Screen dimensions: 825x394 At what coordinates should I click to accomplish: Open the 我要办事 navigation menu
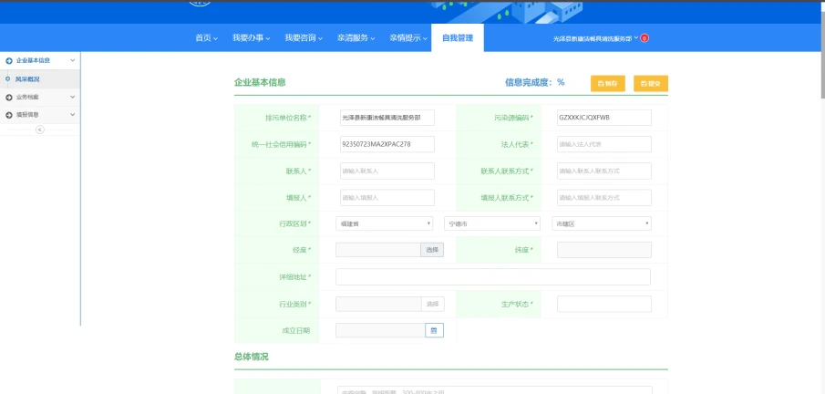pos(251,38)
